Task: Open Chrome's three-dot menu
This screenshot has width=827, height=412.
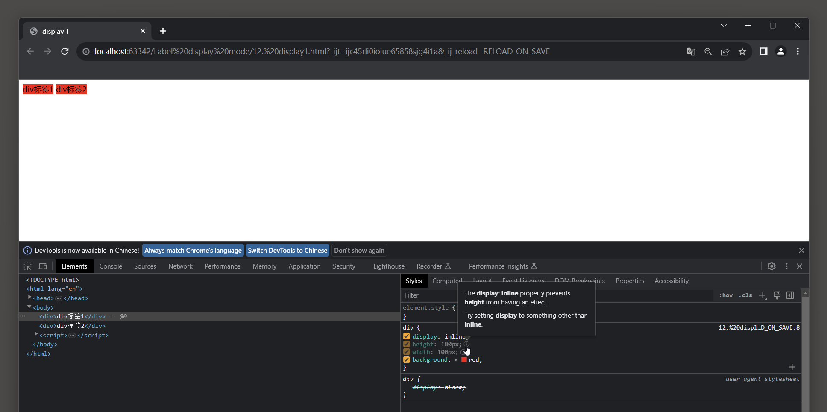Action: coord(798,51)
